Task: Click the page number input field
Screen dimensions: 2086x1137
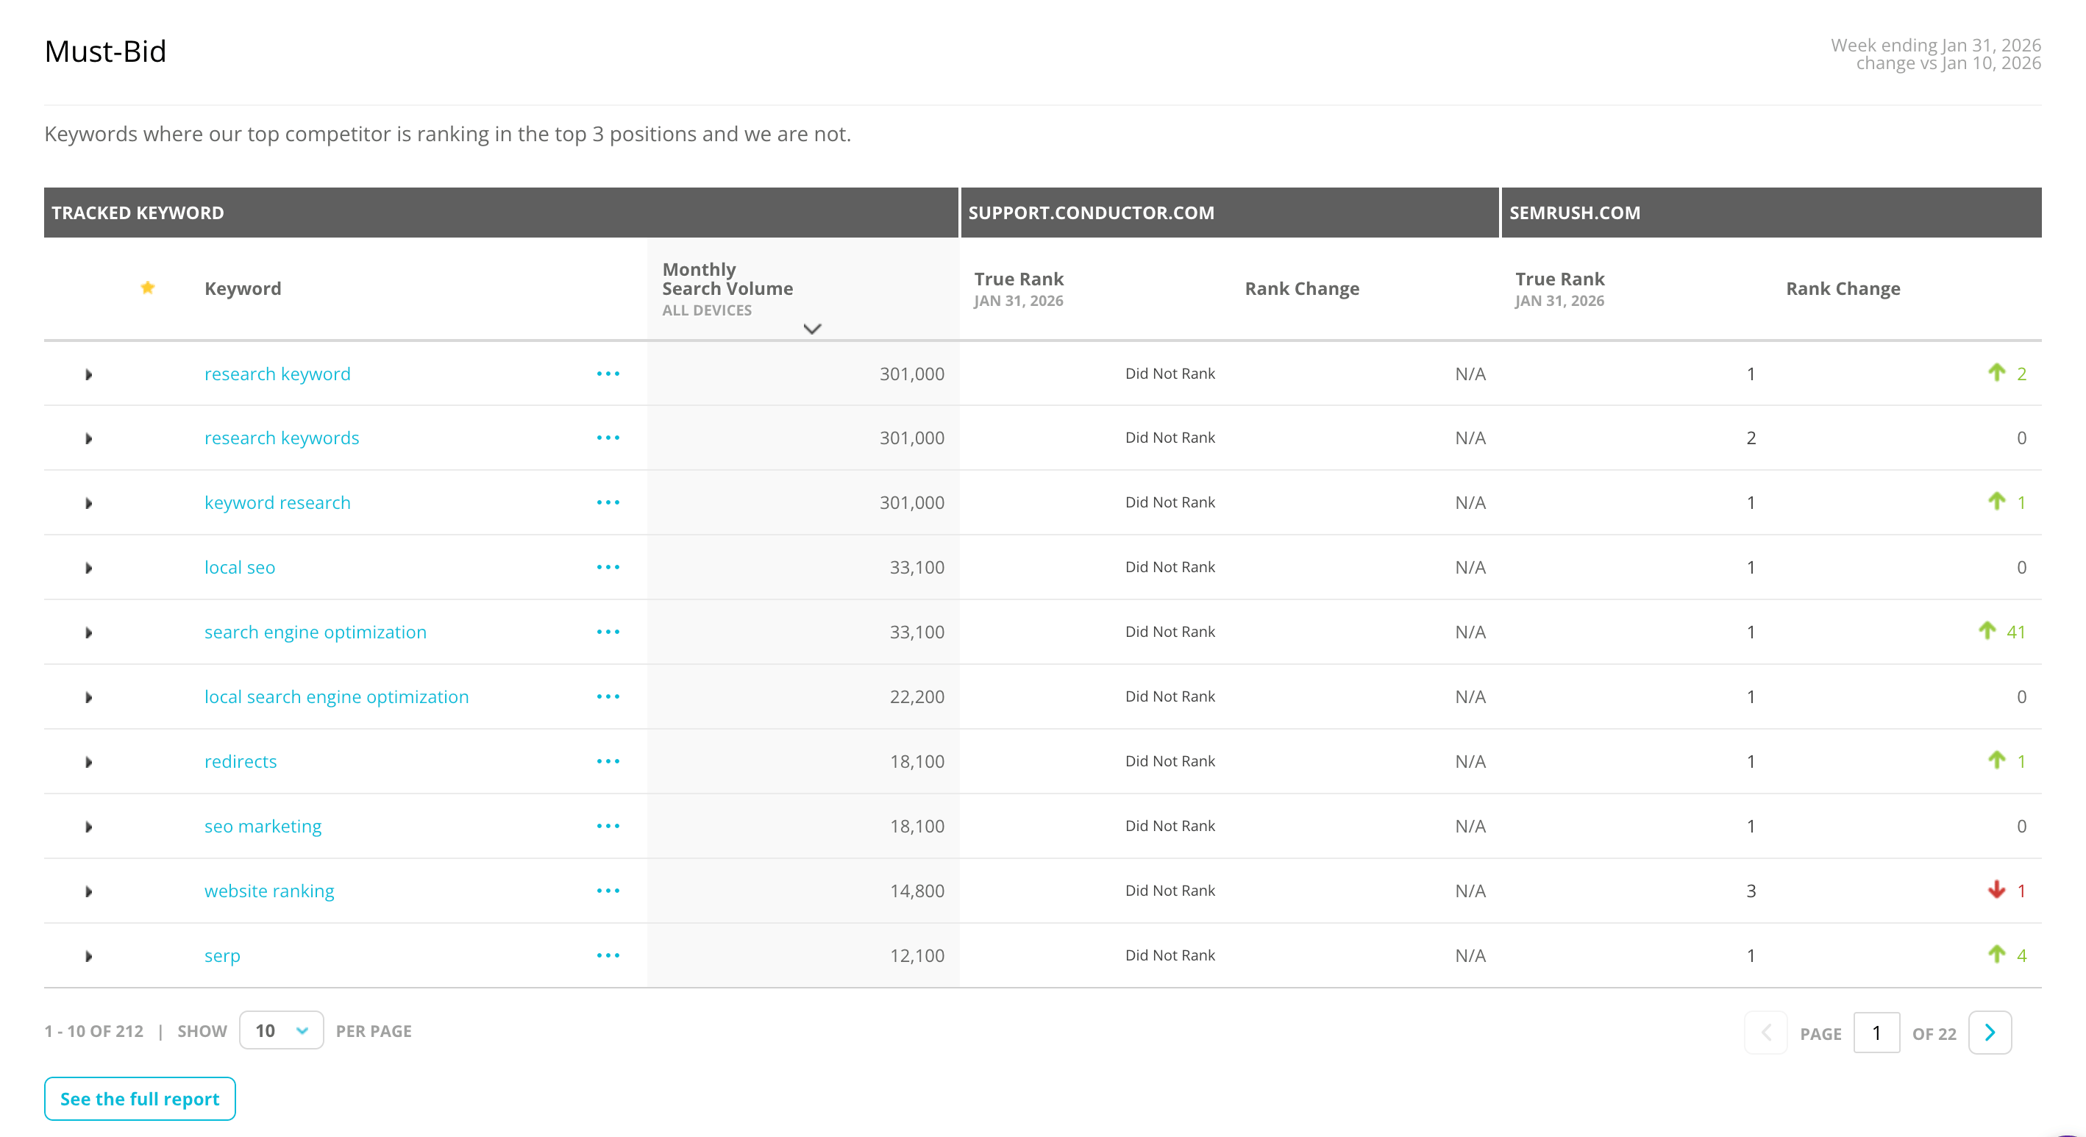Action: (x=1876, y=1033)
